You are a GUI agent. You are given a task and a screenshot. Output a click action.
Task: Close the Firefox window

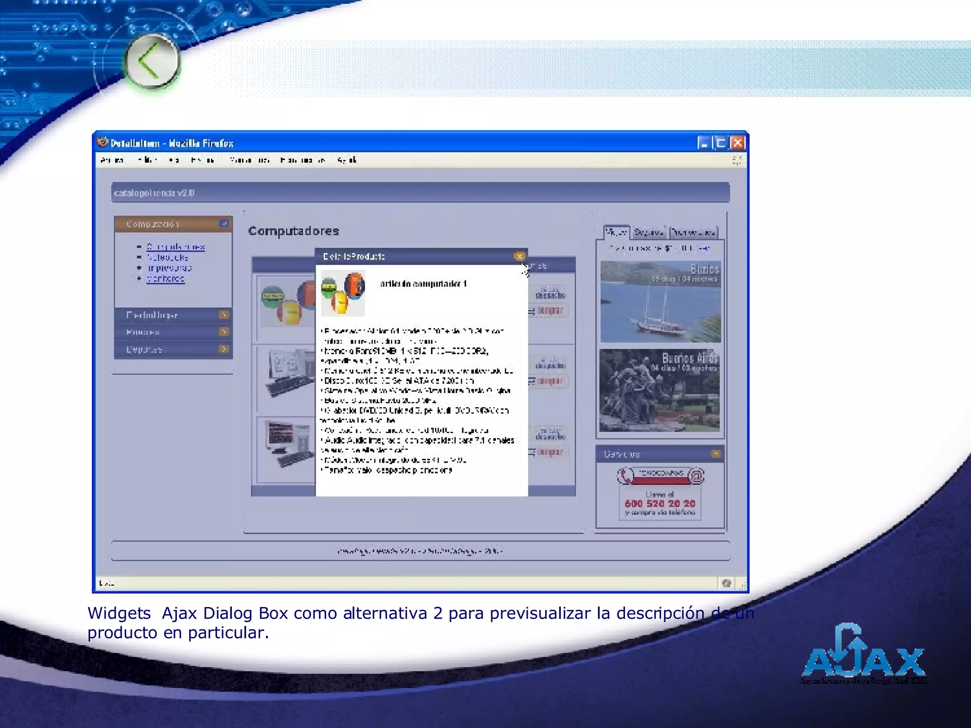point(737,143)
